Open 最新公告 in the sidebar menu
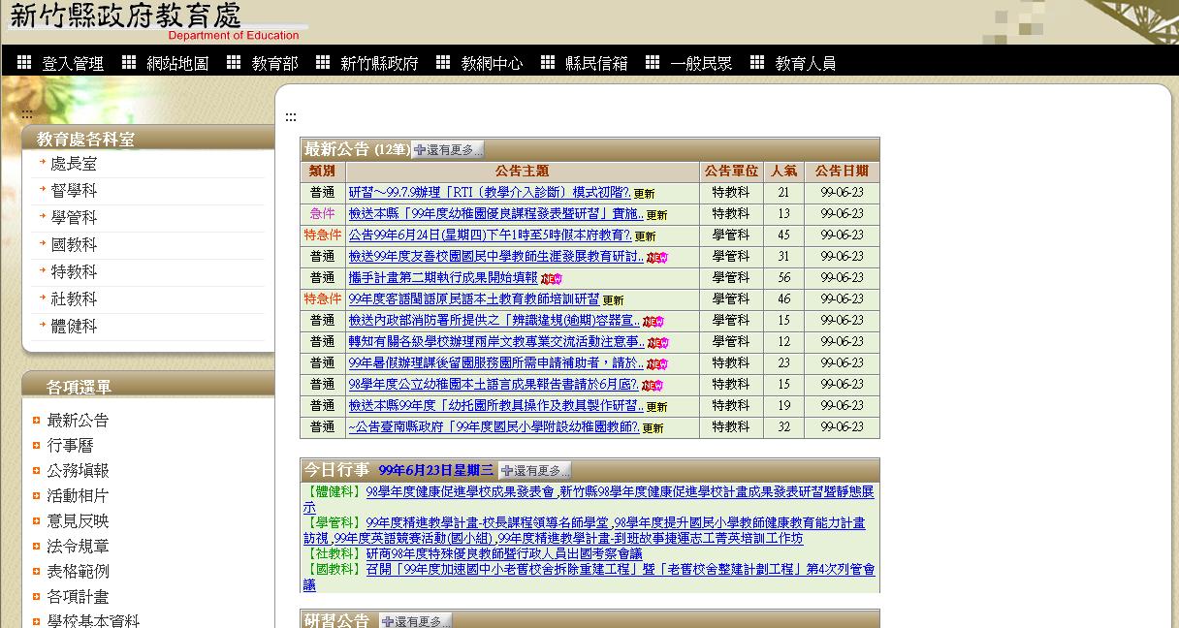Image resolution: width=1179 pixels, height=628 pixels. pos(78,420)
